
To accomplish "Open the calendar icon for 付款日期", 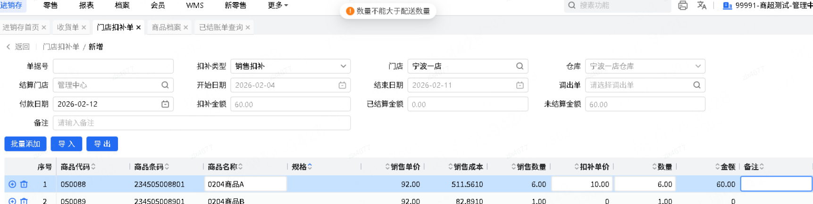I will coord(165,104).
